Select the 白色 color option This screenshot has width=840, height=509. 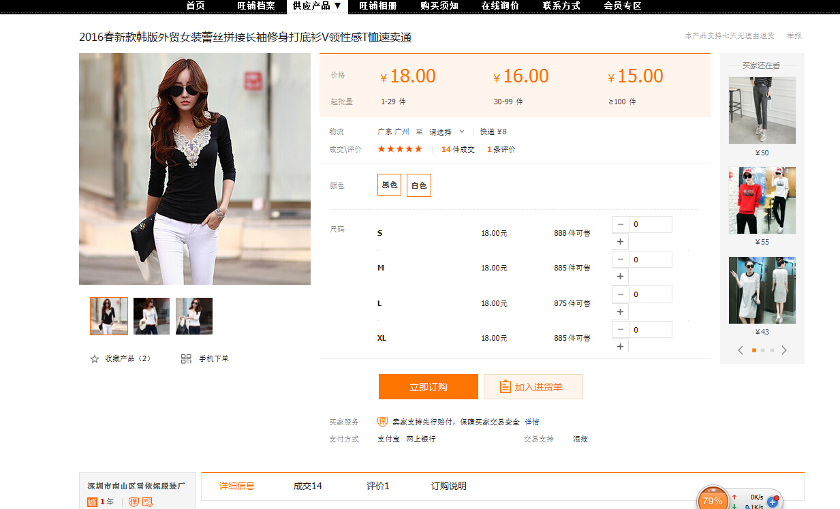click(x=419, y=185)
